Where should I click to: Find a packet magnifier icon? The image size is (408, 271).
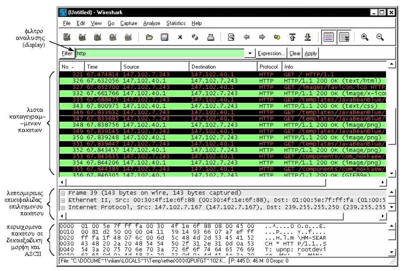coord(231,37)
